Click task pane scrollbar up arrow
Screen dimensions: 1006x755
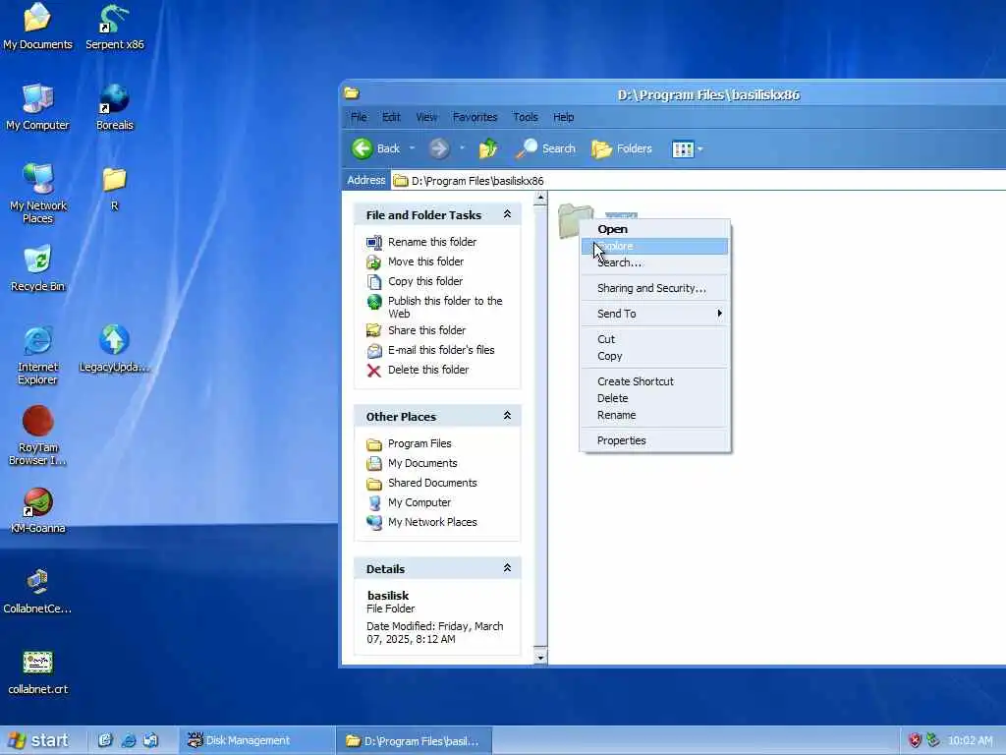(540, 198)
